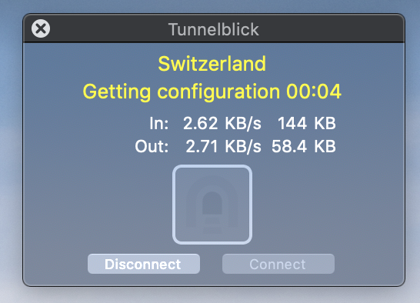The height and width of the screenshot is (303, 420).
Task: Click the Tunnelblick tunnel icon
Action: [212, 205]
